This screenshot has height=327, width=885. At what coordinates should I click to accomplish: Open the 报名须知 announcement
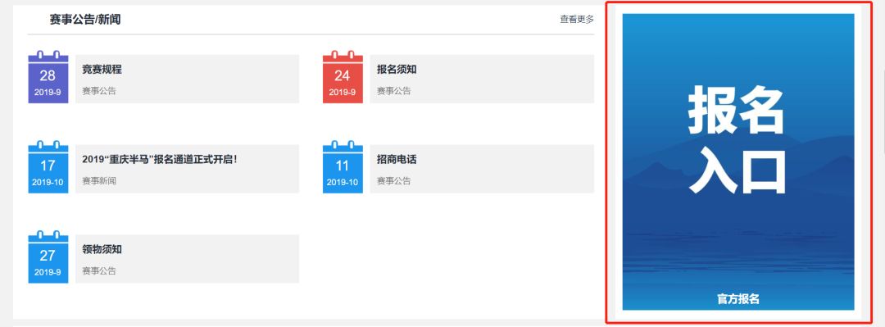pyautogui.click(x=397, y=70)
